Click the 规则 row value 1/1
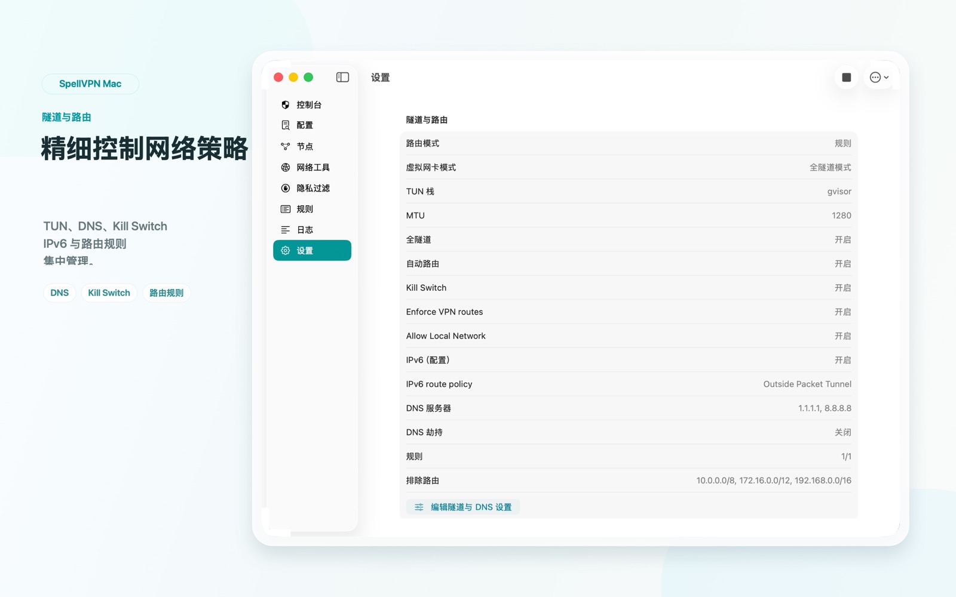This screenshot has height=597, width=956. tap(846, 456)
